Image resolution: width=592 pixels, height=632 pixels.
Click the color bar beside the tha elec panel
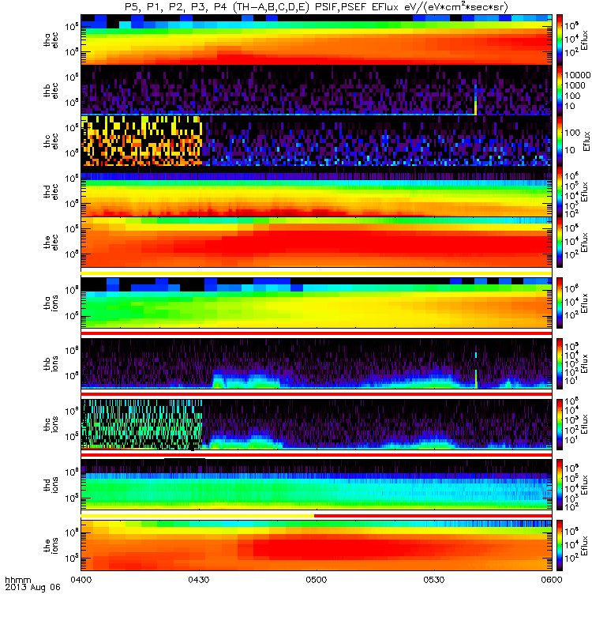[560, 39]
